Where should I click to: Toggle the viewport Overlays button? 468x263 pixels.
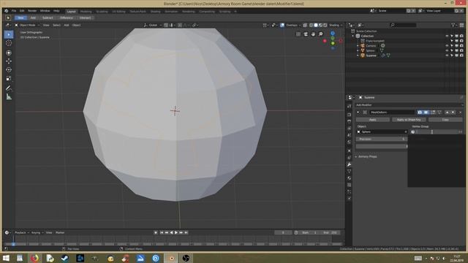pos(282,25)
